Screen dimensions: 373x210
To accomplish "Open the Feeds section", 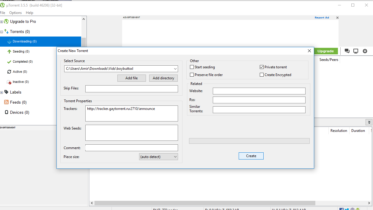I will coord(18,102).
